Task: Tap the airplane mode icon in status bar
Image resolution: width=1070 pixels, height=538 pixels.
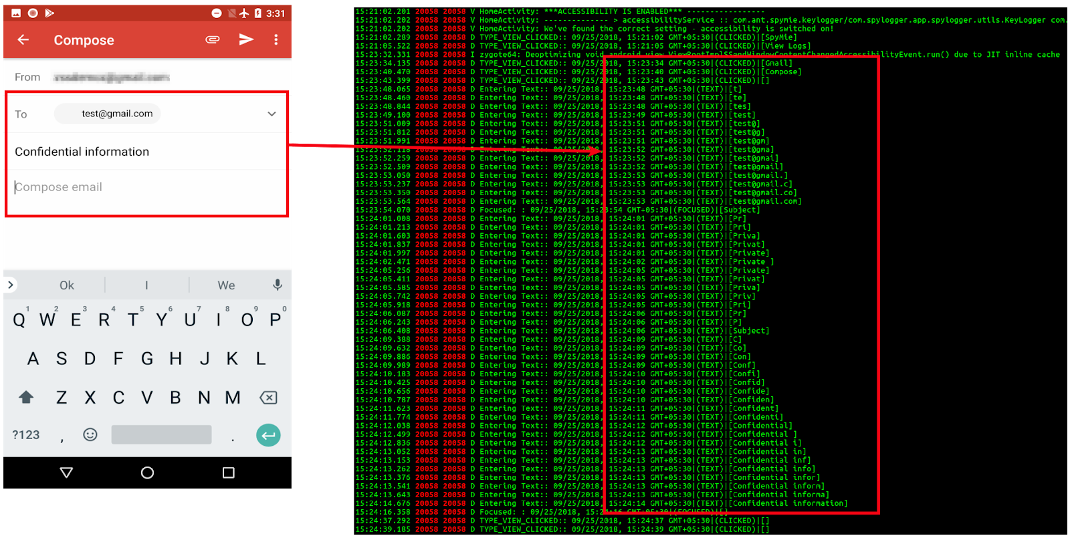Action: pos(245,13)
